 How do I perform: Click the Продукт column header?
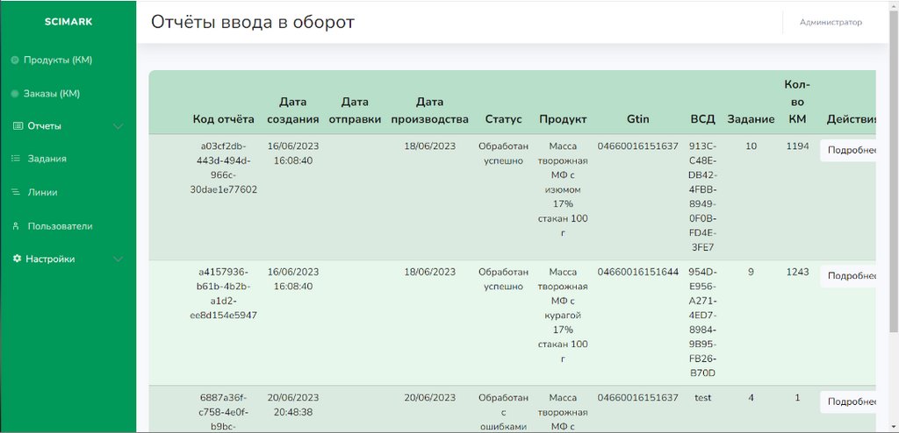point(563,119)
